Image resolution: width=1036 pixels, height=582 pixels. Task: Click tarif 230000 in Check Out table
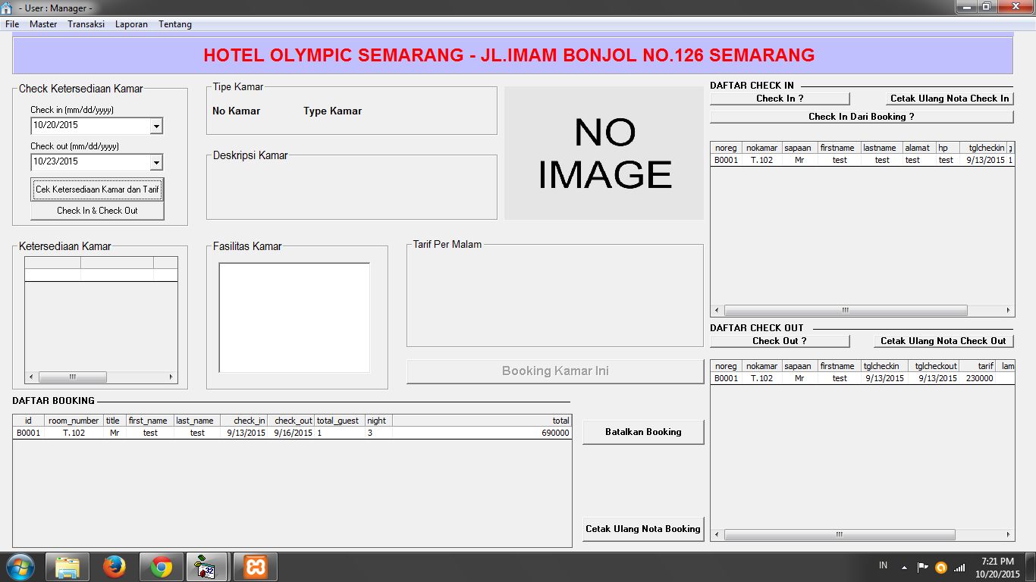click(x=979, y=378)
